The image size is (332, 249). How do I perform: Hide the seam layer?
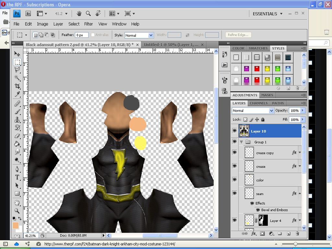point(234,193)
